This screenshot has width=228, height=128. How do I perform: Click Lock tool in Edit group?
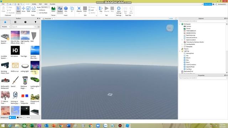tap(91, 10)
